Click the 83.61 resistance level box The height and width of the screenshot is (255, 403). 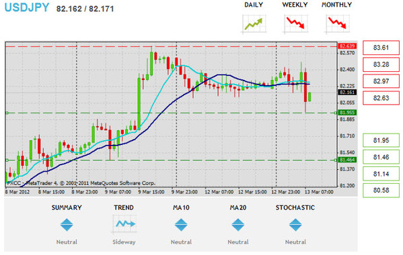[x=381, y=48]
